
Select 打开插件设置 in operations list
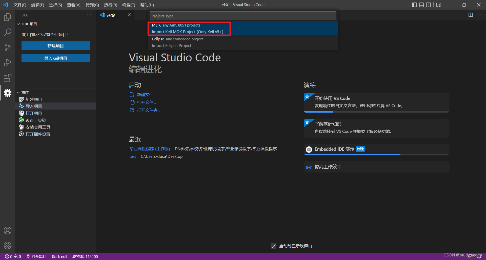click(x=56, y=134)
